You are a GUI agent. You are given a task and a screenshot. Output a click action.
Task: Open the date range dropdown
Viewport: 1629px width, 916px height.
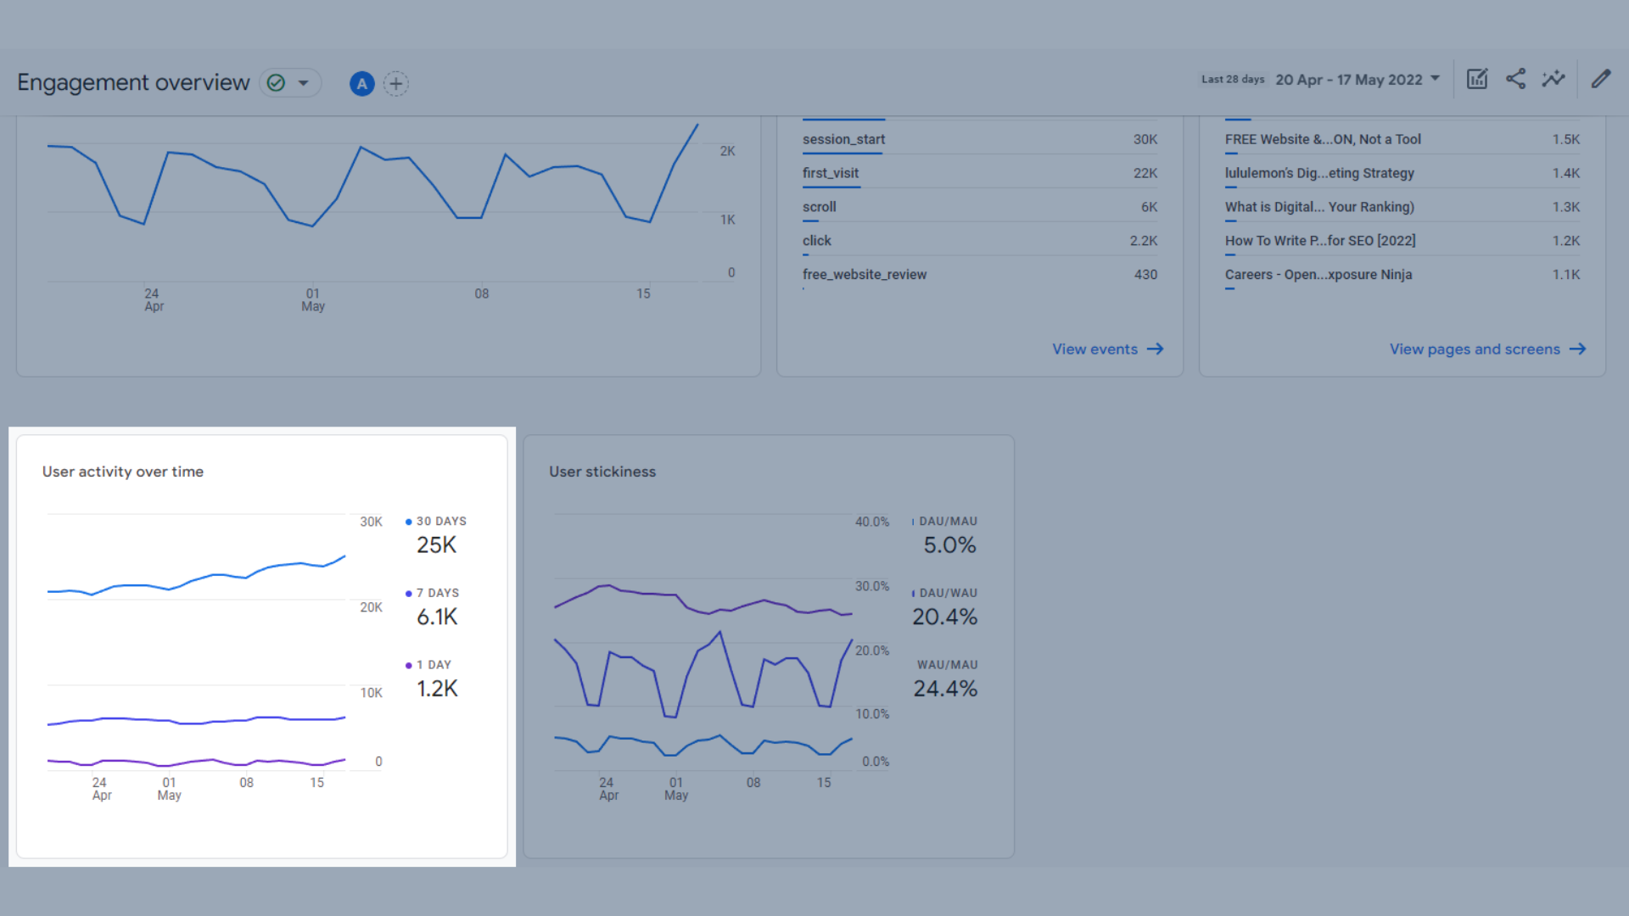click(1357, 80)
